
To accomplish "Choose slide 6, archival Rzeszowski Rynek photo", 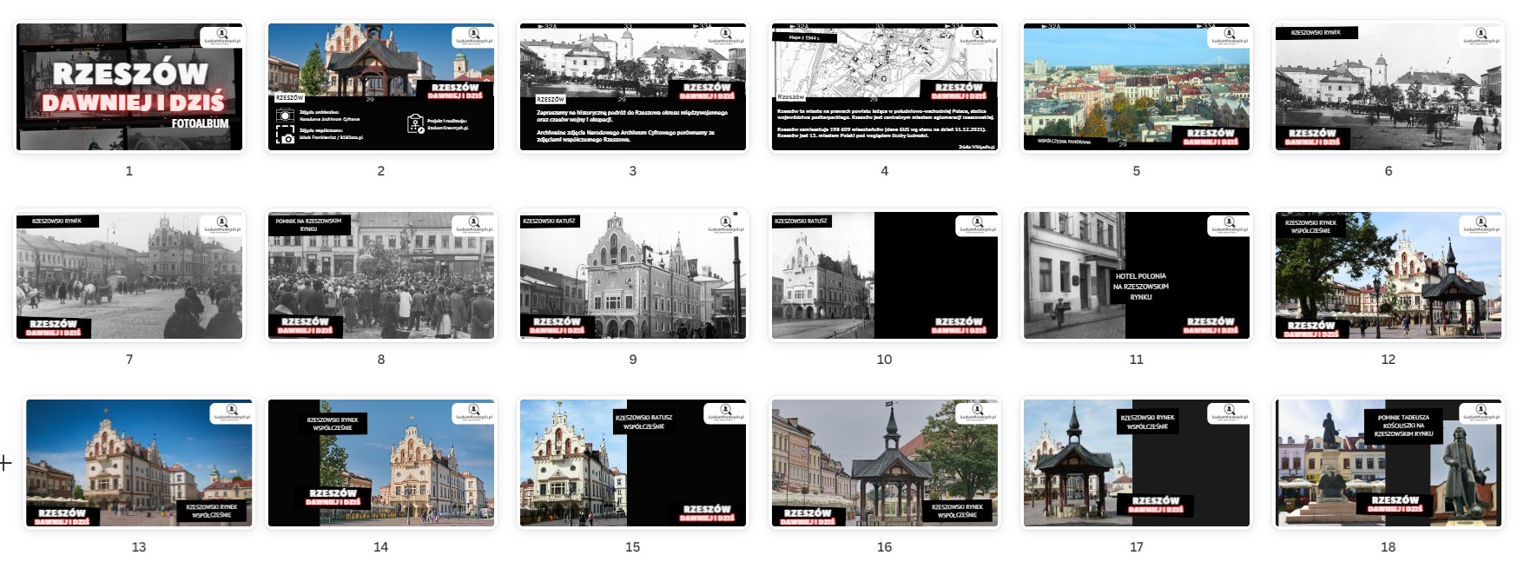I will click(x=1388, y=87).
